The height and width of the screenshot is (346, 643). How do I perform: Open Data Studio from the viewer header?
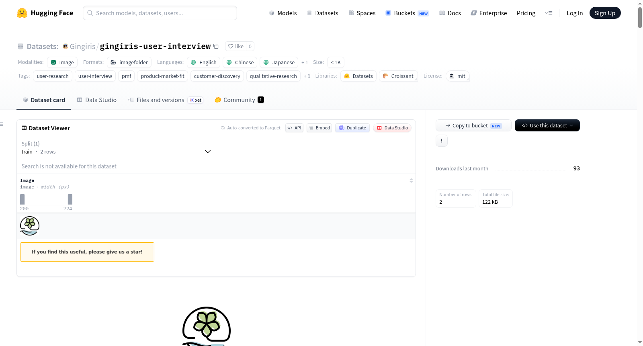coord(392,128)
